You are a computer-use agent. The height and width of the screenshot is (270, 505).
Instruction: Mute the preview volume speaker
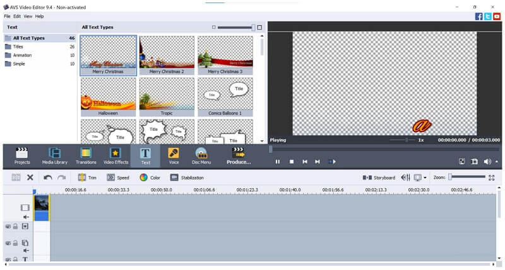point(487,162)
